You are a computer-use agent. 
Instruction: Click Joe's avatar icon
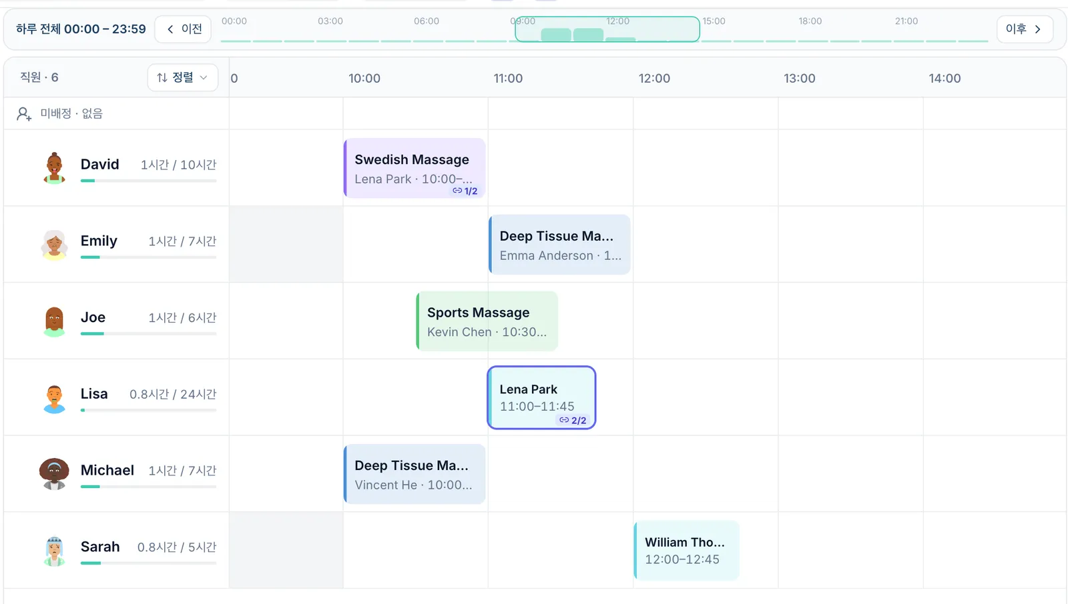[54, 321]
